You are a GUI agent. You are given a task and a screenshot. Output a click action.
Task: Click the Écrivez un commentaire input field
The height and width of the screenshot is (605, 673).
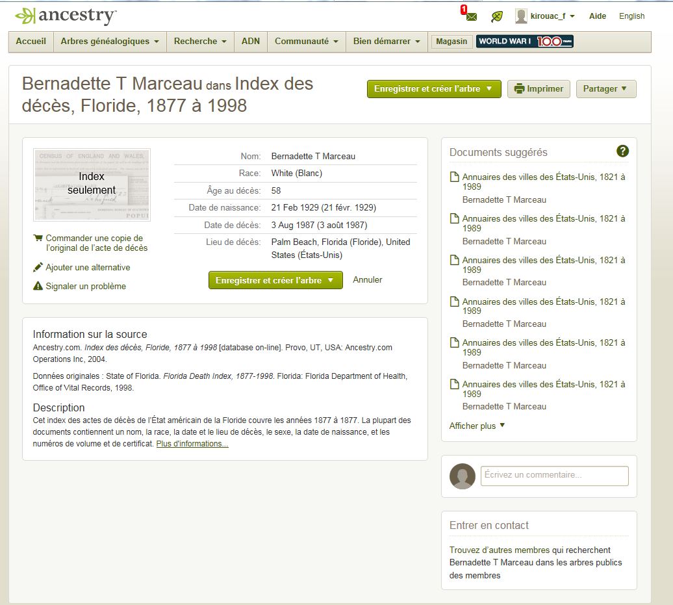[x=555, y=476]
